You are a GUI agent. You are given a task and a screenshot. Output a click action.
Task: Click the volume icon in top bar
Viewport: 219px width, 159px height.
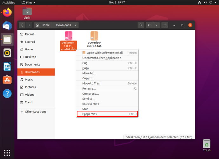point(205,2)
